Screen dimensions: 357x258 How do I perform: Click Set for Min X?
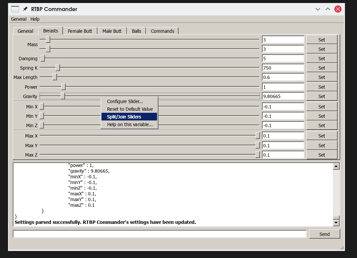pos(322,107)
